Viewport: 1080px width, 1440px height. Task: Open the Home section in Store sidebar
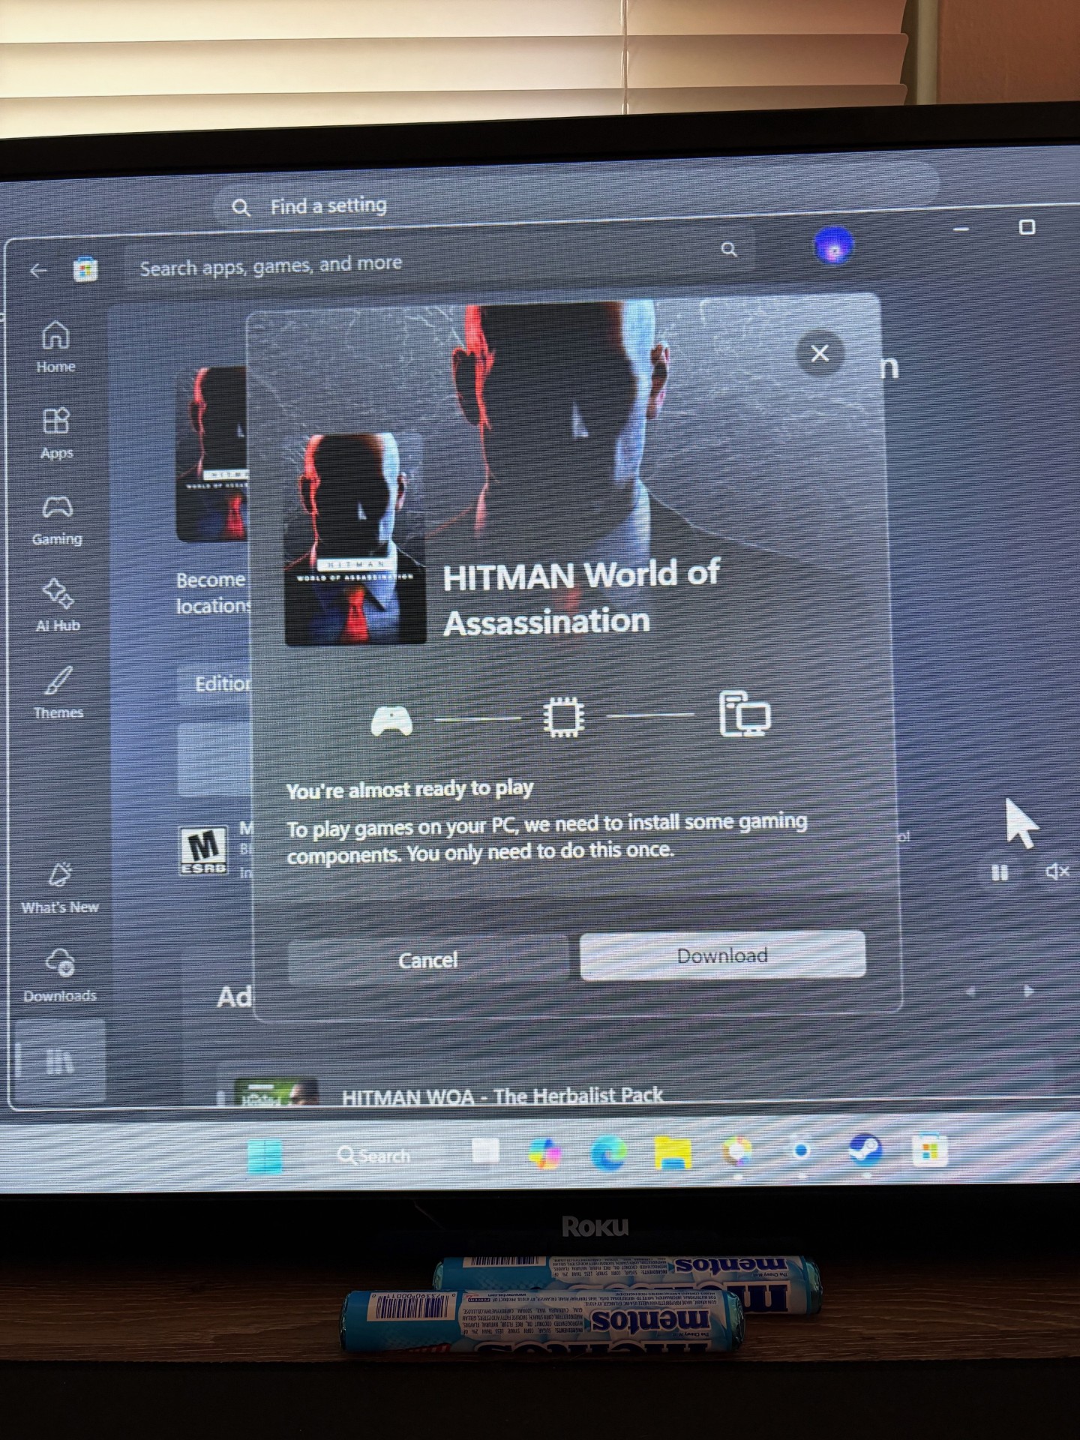[56, 346]
